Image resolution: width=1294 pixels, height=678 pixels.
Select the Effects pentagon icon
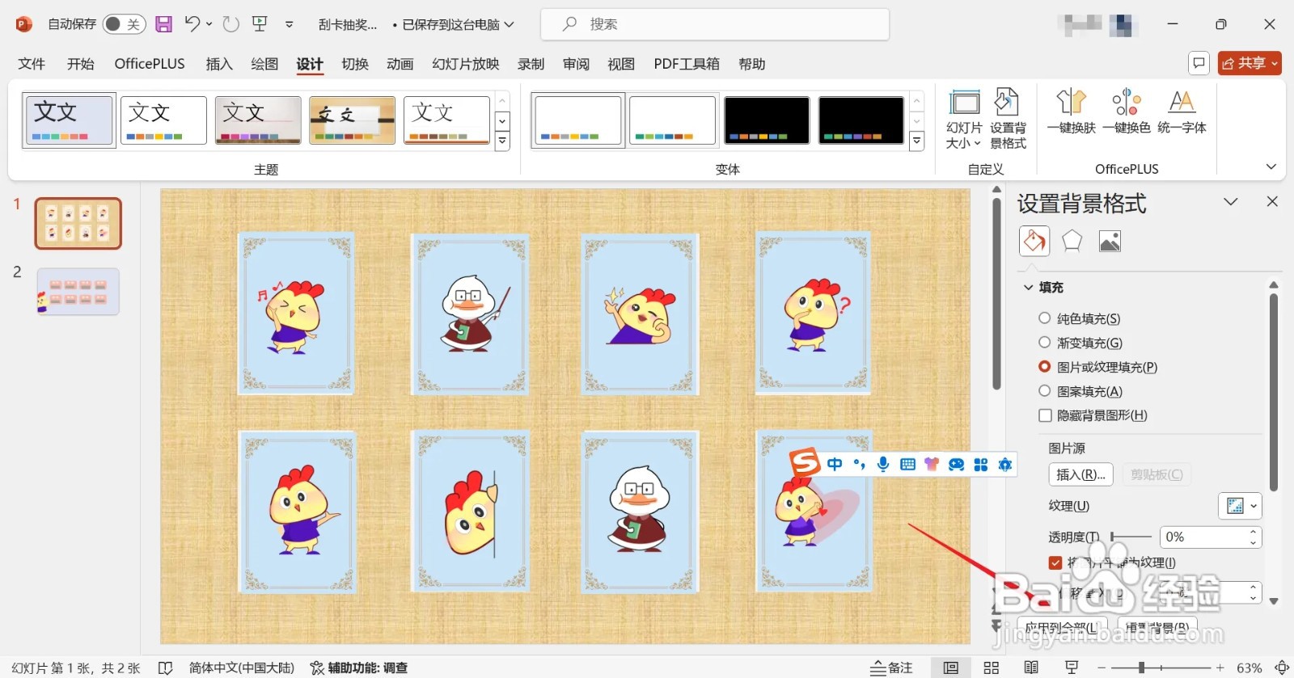[x=1072, y=241]
